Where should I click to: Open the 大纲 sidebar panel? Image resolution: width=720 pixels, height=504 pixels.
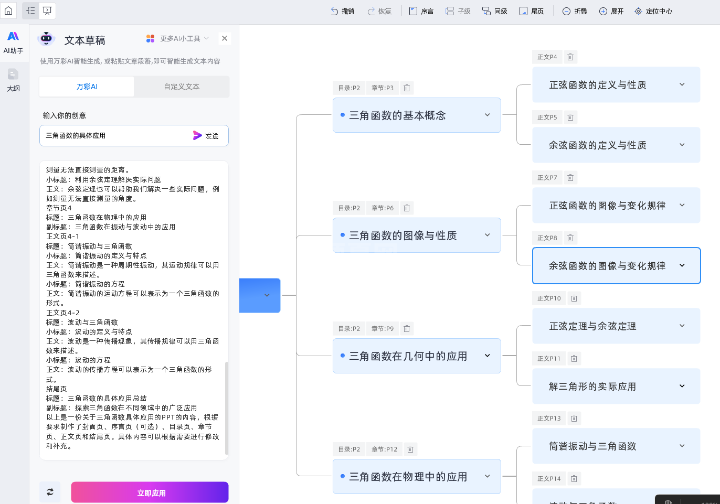(x=13, y=80)
